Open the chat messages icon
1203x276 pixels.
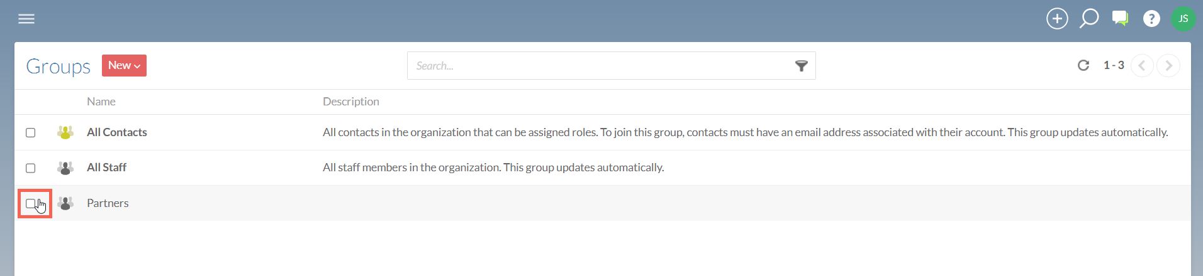[x=1120, y=18]
